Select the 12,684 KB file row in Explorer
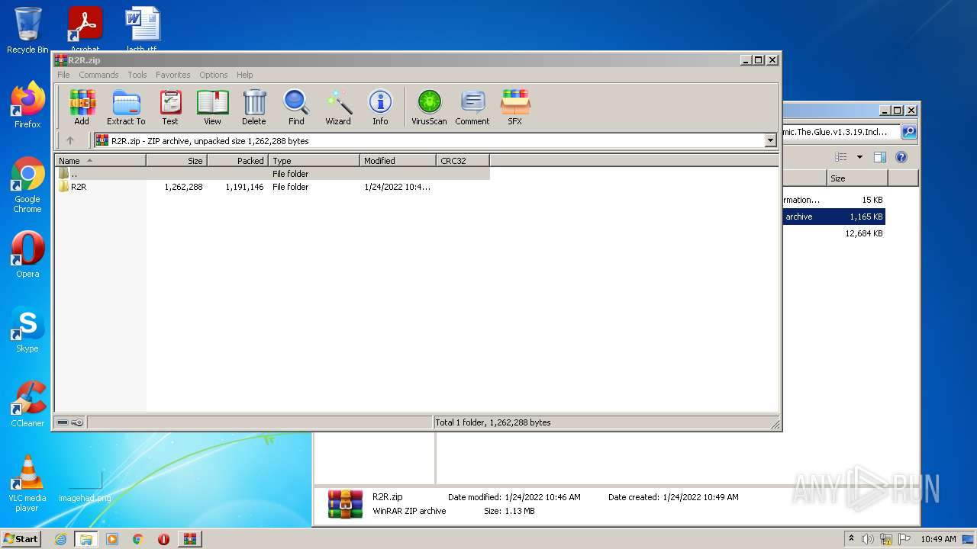 click(x=834, y=233)
